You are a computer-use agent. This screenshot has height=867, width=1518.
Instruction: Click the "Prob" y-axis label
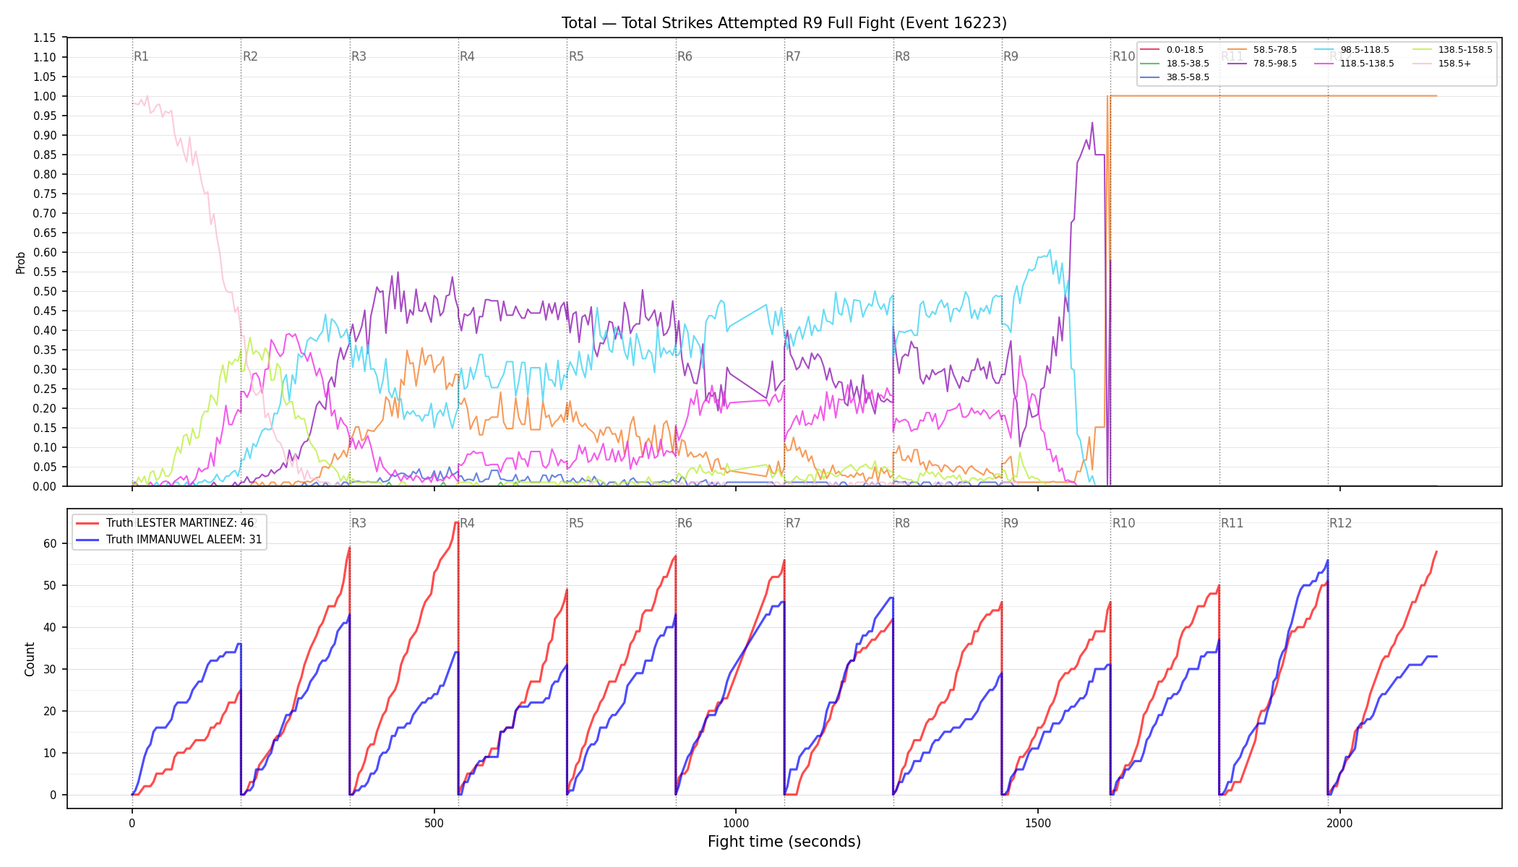tap(20, 262)
